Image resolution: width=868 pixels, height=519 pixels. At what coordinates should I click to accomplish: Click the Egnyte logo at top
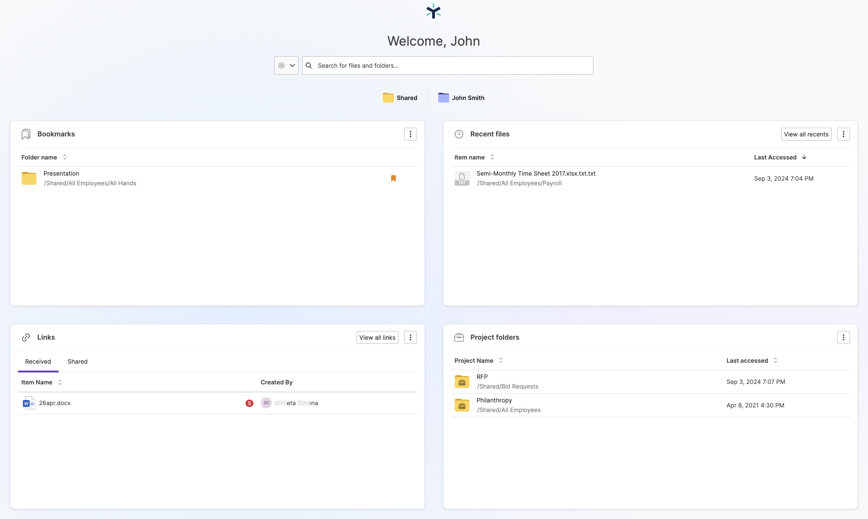[434, 11]
